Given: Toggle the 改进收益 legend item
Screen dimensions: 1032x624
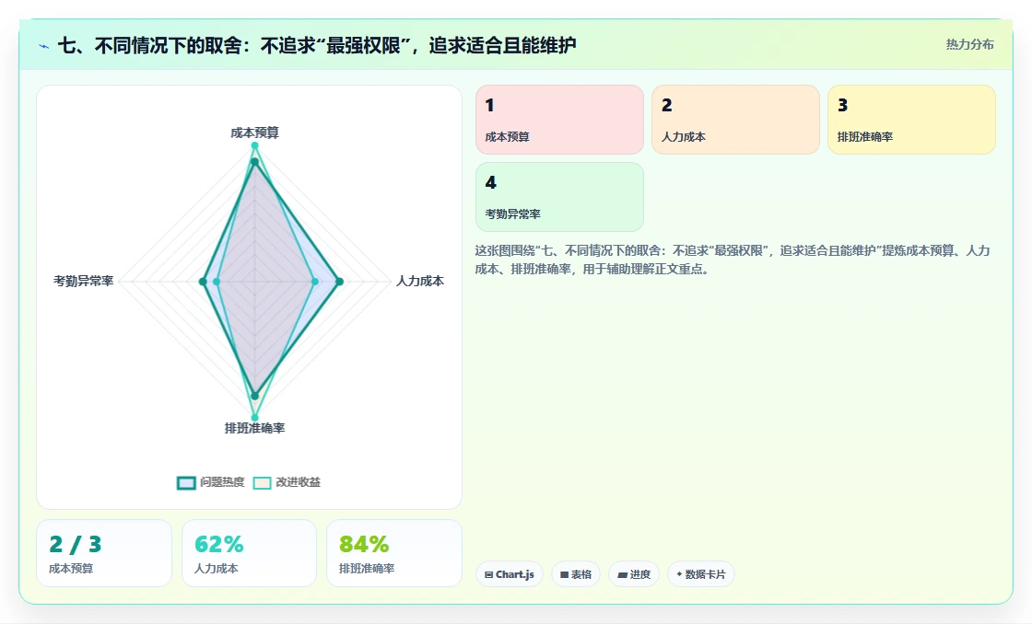Looking at the screenshot, I should [287, 482].
